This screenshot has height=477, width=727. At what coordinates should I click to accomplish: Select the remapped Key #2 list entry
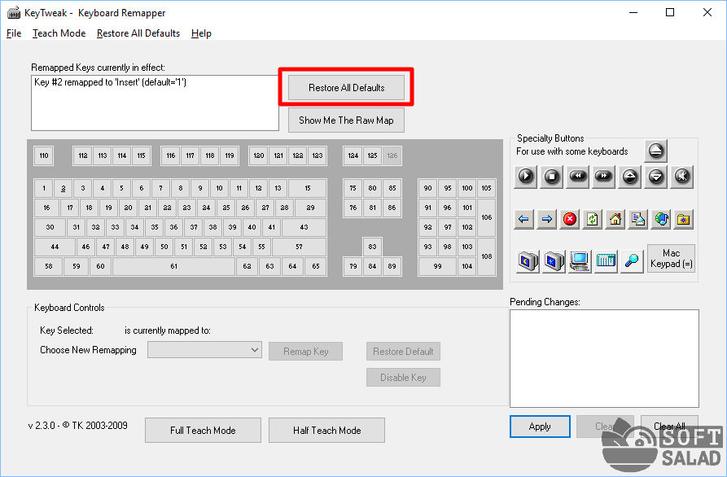pos(110,83)
